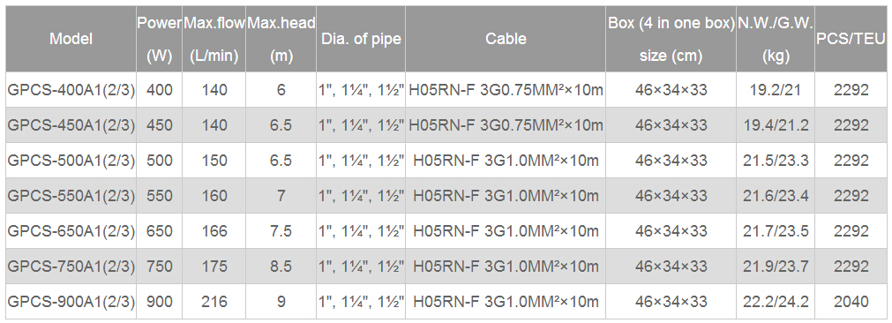Select the Max.head (m) header cell
This screenshot has width=892, height=323.
[281, 39]
